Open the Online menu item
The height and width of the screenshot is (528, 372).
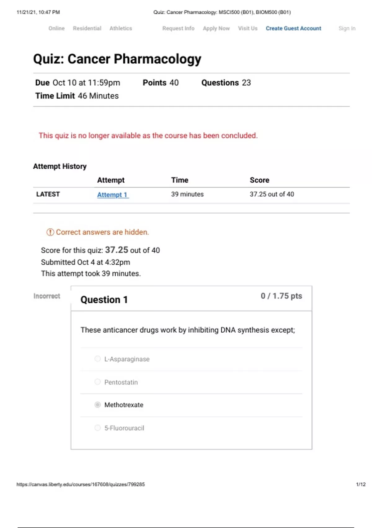pyautogui.click(x=56, y=28)
